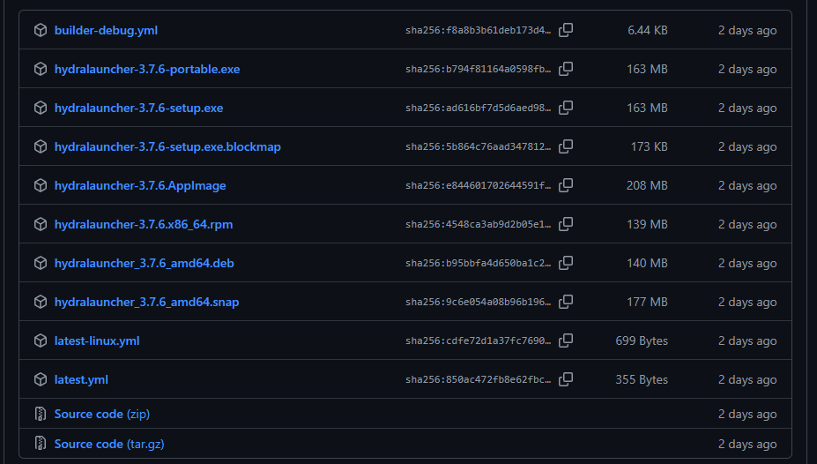
Task: Open the latest-linux.yml asset
Action: click(97, 341)
